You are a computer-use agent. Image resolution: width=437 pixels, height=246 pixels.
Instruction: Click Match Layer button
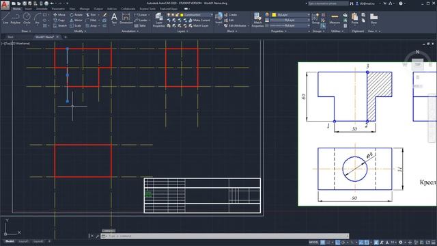[199, 26]
